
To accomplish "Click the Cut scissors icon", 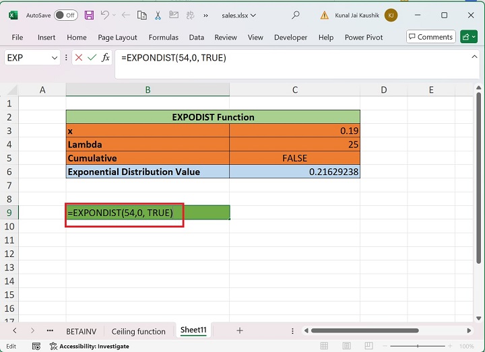I will (x=158, y=15).
